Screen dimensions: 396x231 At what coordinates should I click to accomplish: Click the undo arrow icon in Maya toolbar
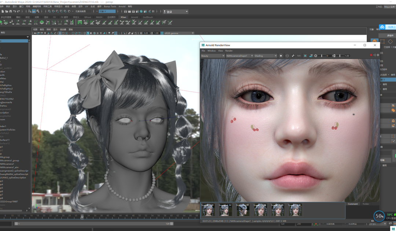[15, 12]
